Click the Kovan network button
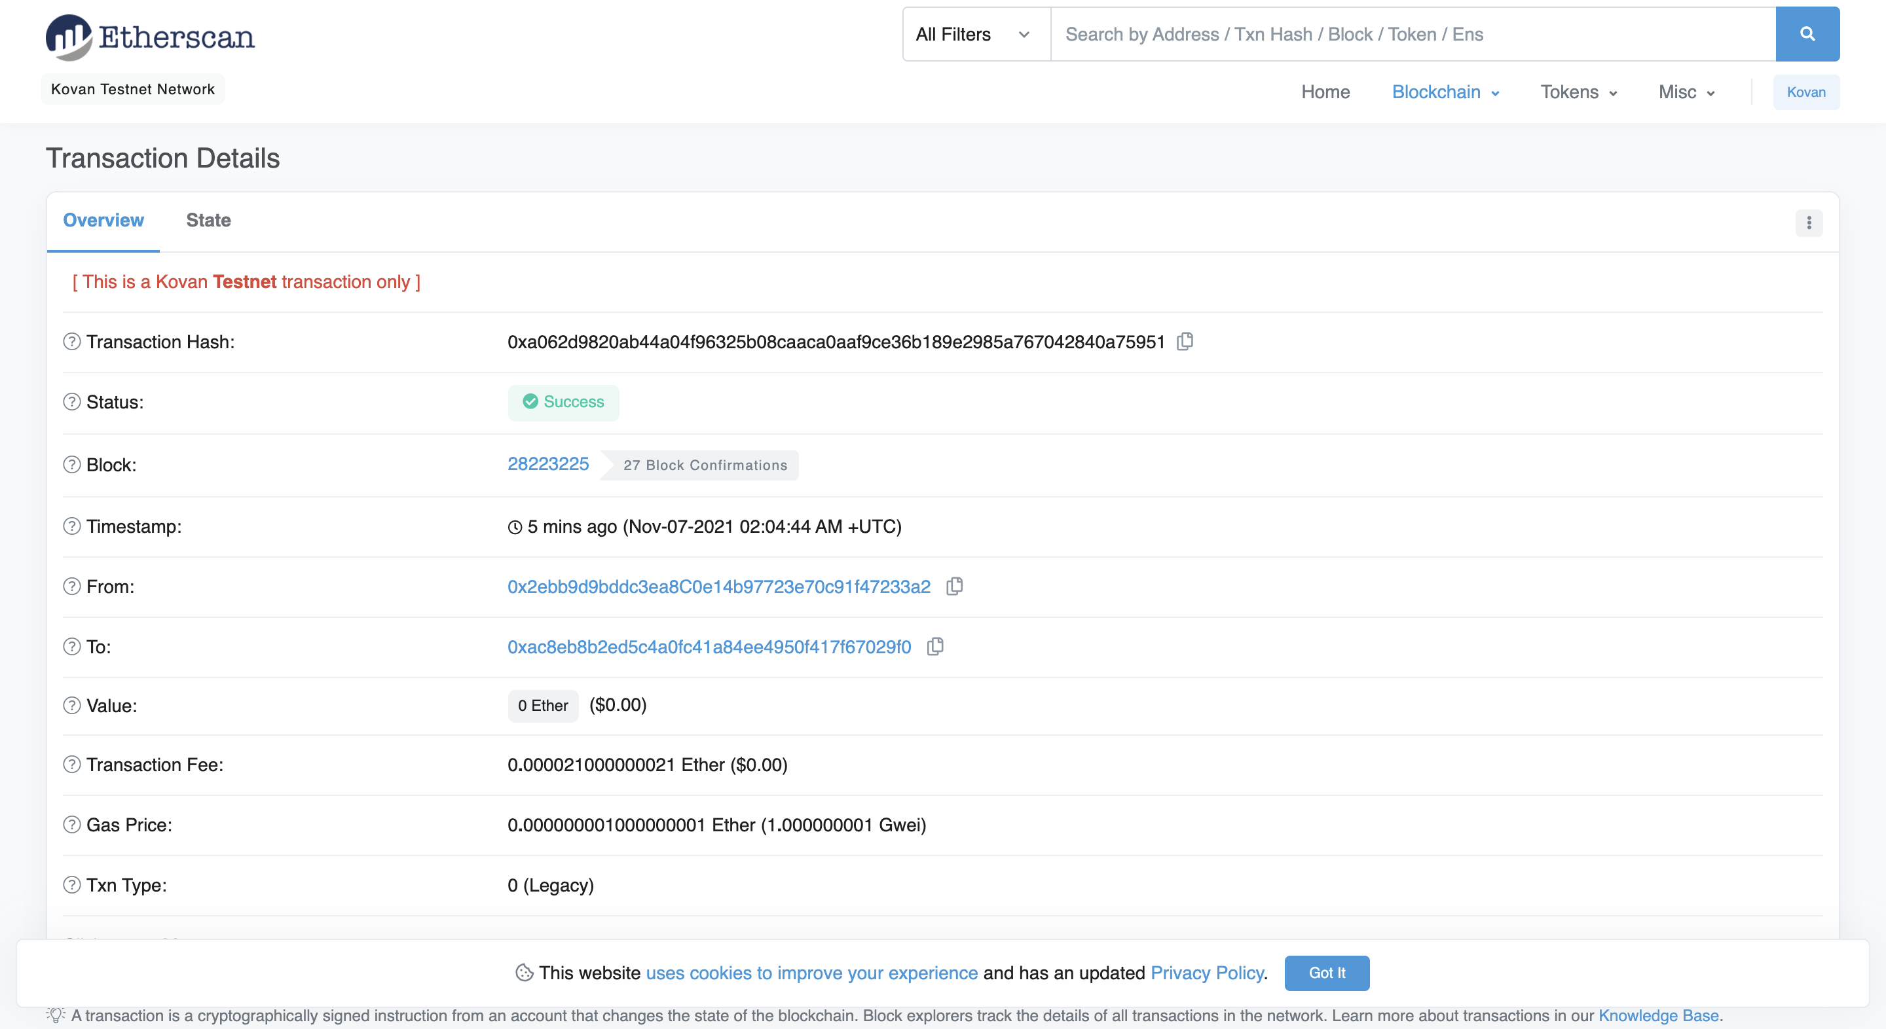Screen dimensions: 1886x1029 1805,92
